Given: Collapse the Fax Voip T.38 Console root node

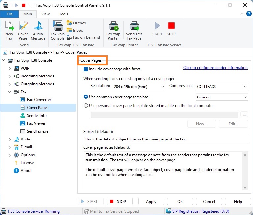Looking at the screenshot, I should point(4,60).
